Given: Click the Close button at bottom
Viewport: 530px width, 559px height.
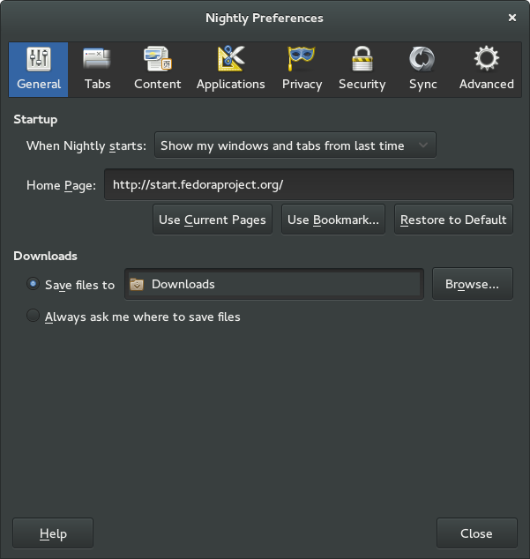Looking at the screenshot, I should click(x=476, y=533).
